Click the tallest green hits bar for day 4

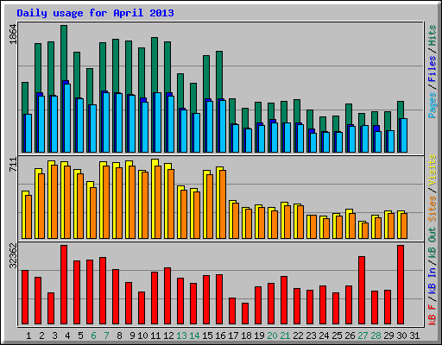click(64, 53)
